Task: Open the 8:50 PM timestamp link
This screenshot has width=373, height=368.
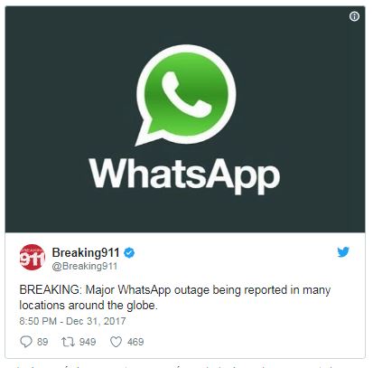Action: point(38,321)
